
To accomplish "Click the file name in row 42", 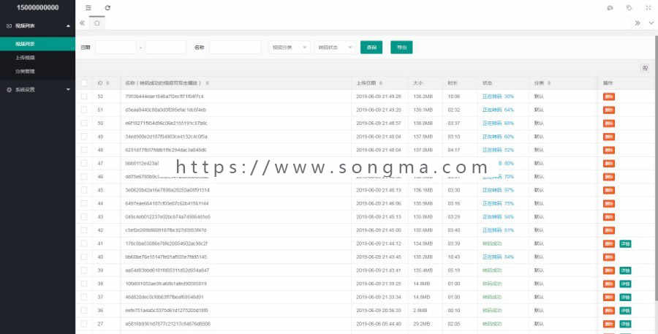I will [x=166, y=230].
